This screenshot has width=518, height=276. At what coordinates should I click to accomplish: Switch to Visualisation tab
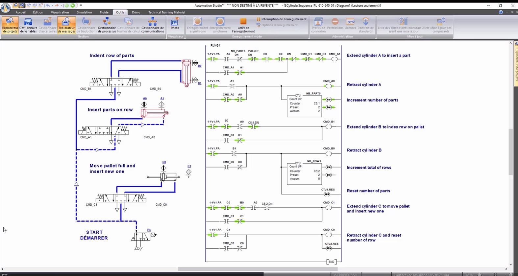(x=60, y=12)
